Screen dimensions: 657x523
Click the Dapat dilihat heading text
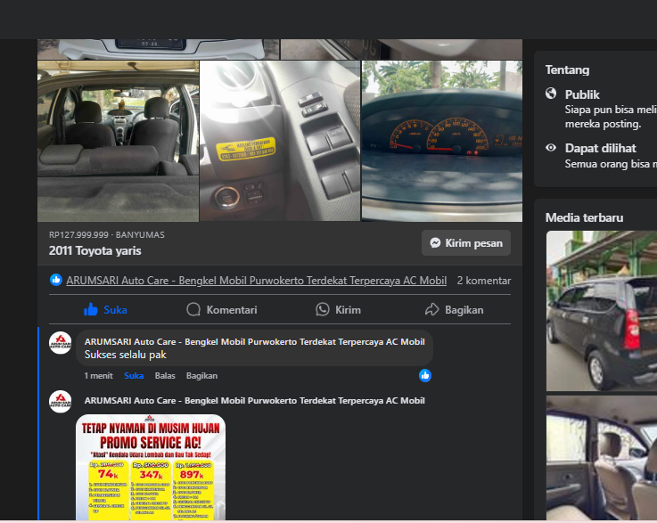(601, 148)
